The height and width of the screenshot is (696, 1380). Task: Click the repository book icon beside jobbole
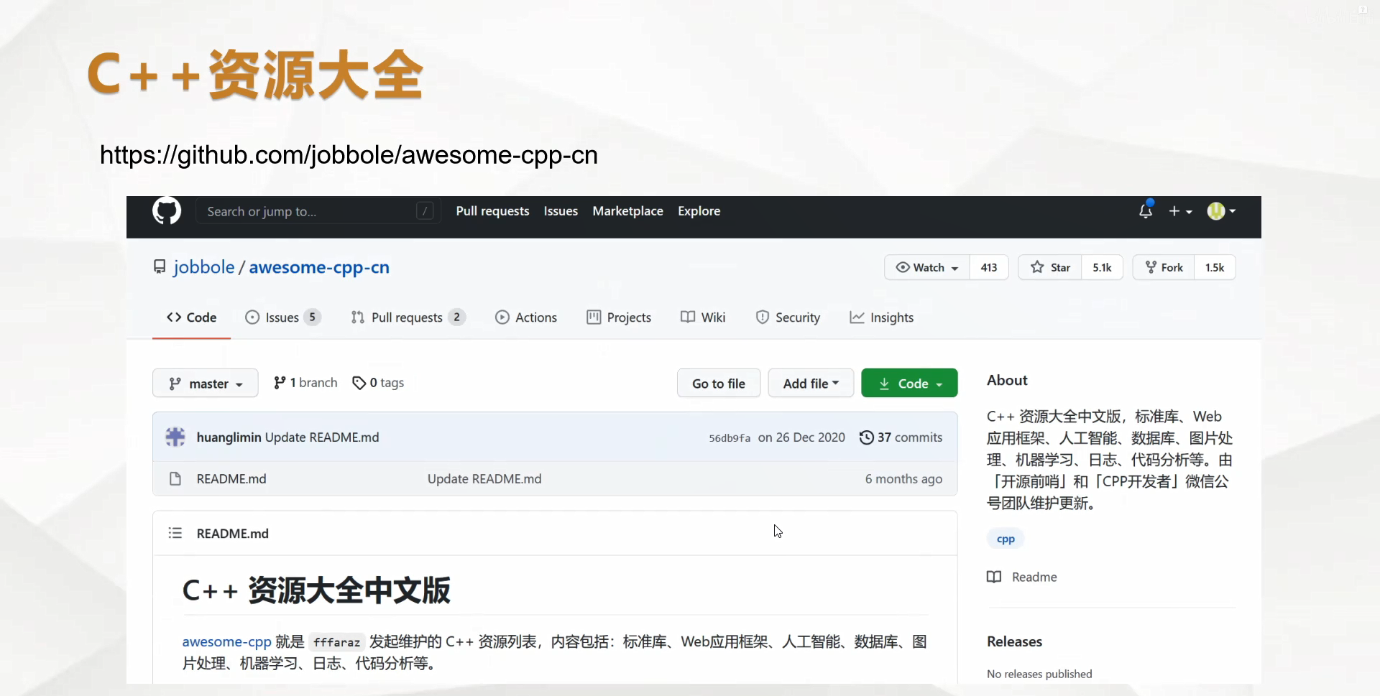coord(160,267)
